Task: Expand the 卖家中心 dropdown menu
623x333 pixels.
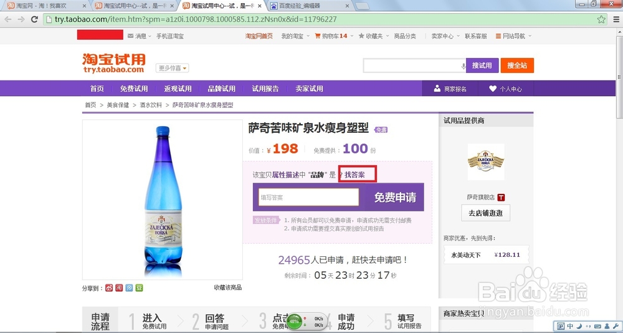Action: [445, 36]
